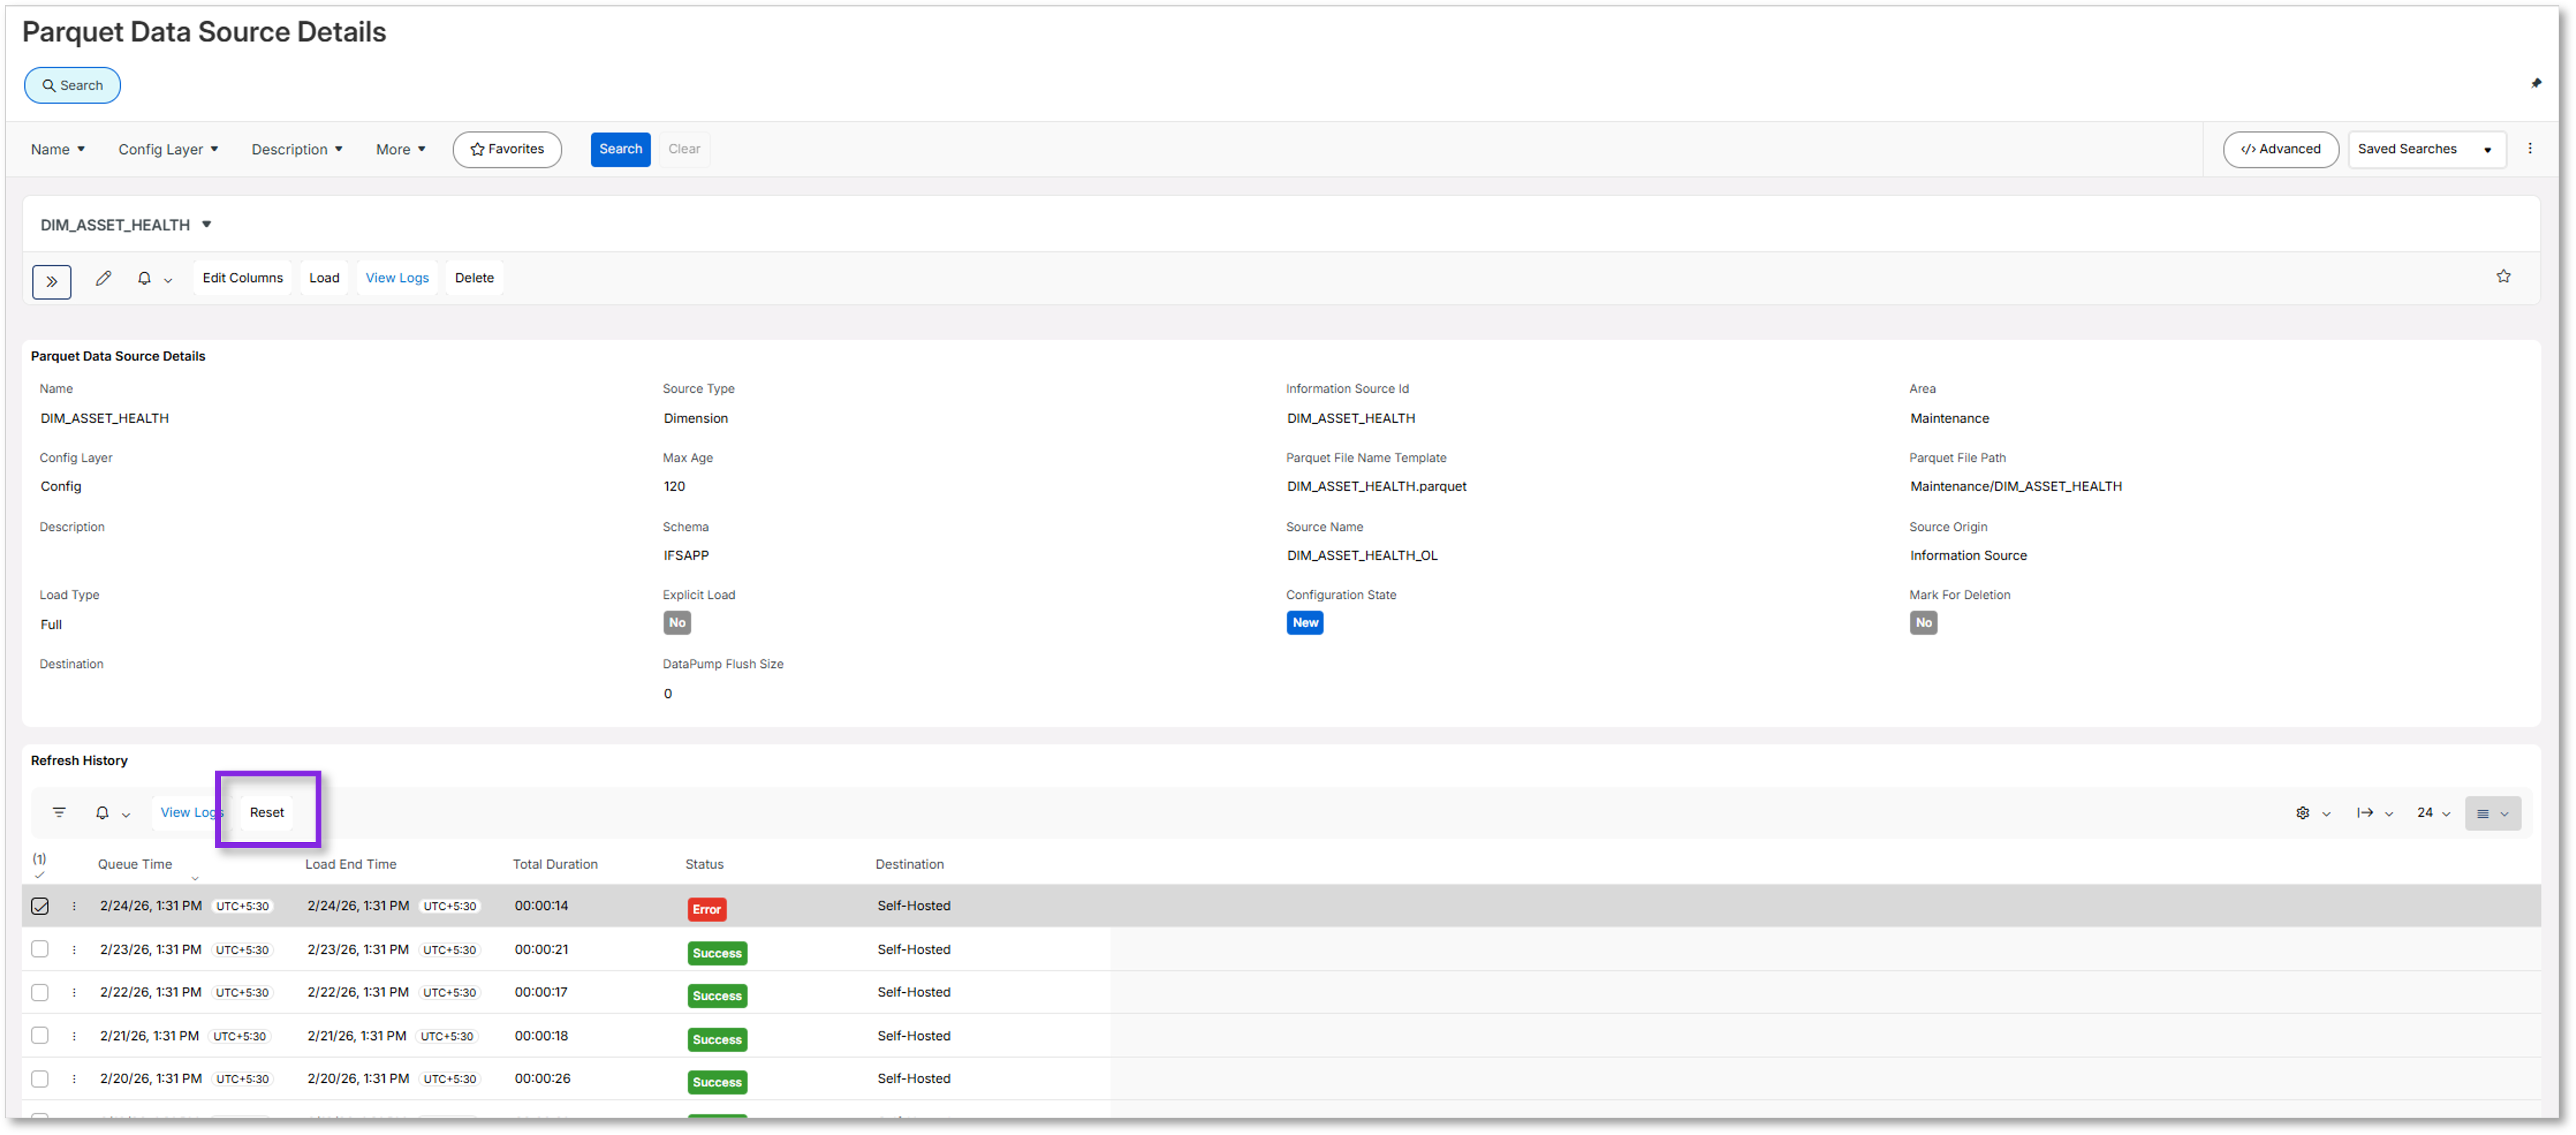Open the filter icon in Refresh History
This screenshot has height=1135, width=2576.
[x=59, y=812]
